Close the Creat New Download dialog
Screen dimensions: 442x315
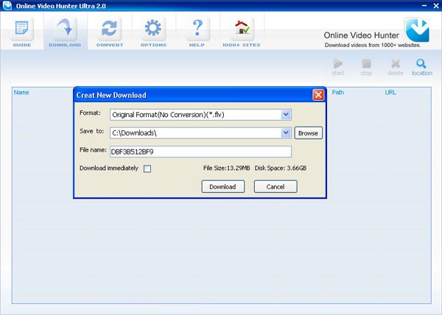click(318, 95)
